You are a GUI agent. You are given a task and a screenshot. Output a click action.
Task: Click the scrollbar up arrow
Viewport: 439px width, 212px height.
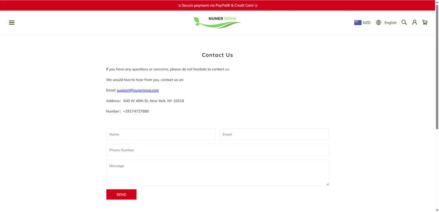437,2
